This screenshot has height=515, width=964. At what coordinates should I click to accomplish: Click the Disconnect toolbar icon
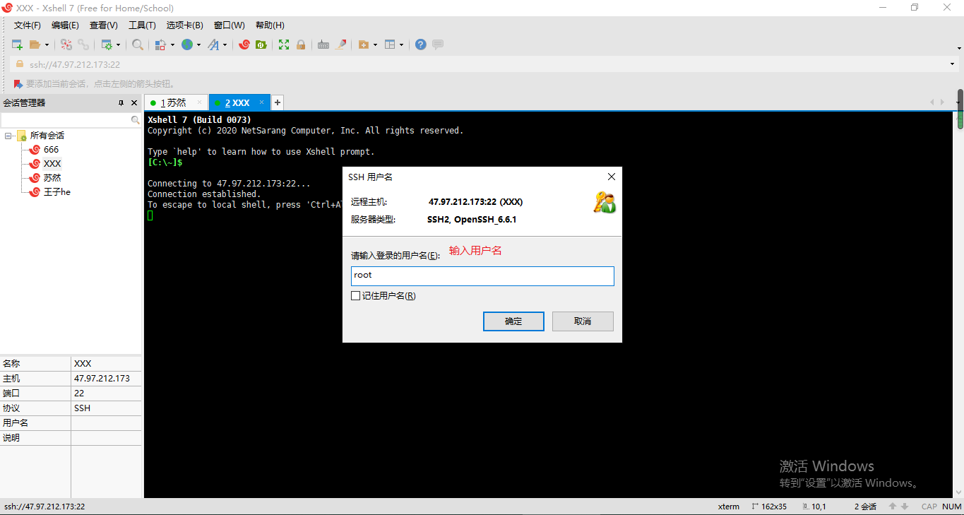tap(66, 45)
